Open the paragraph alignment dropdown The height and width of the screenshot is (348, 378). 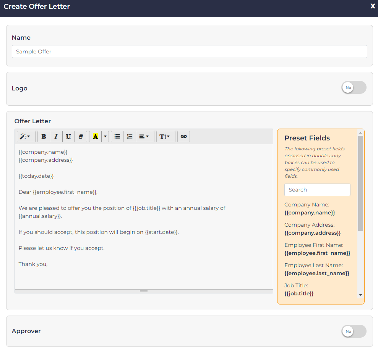pyautogui.click(x=144, y=137)
